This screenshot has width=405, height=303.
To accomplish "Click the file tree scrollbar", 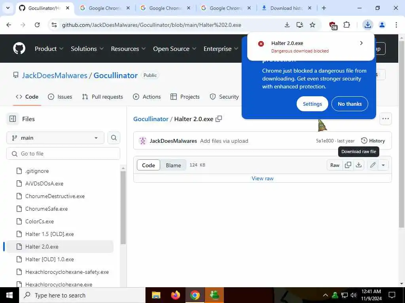I will 123,208.
